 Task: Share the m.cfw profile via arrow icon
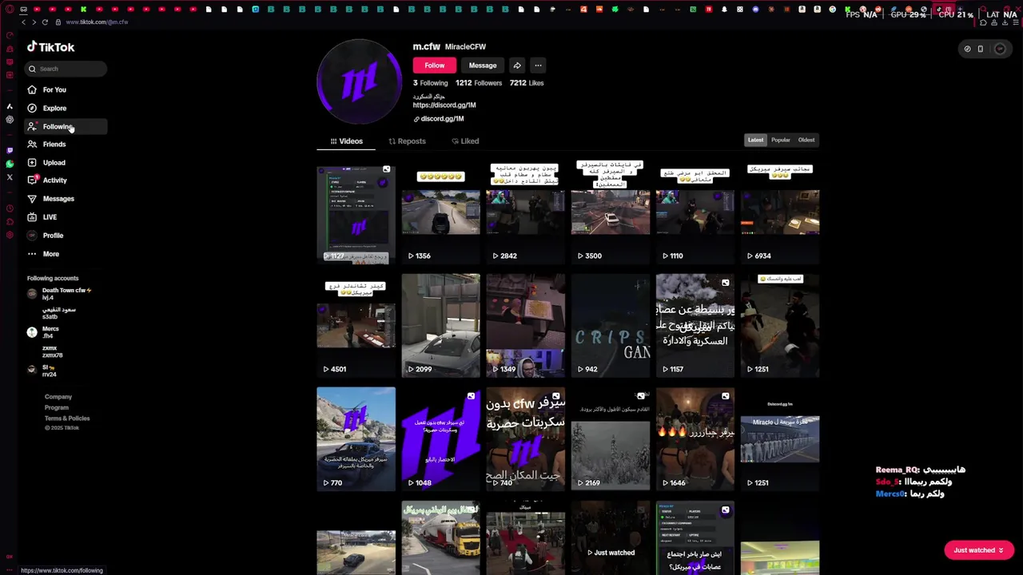click(x=517, y=65)
